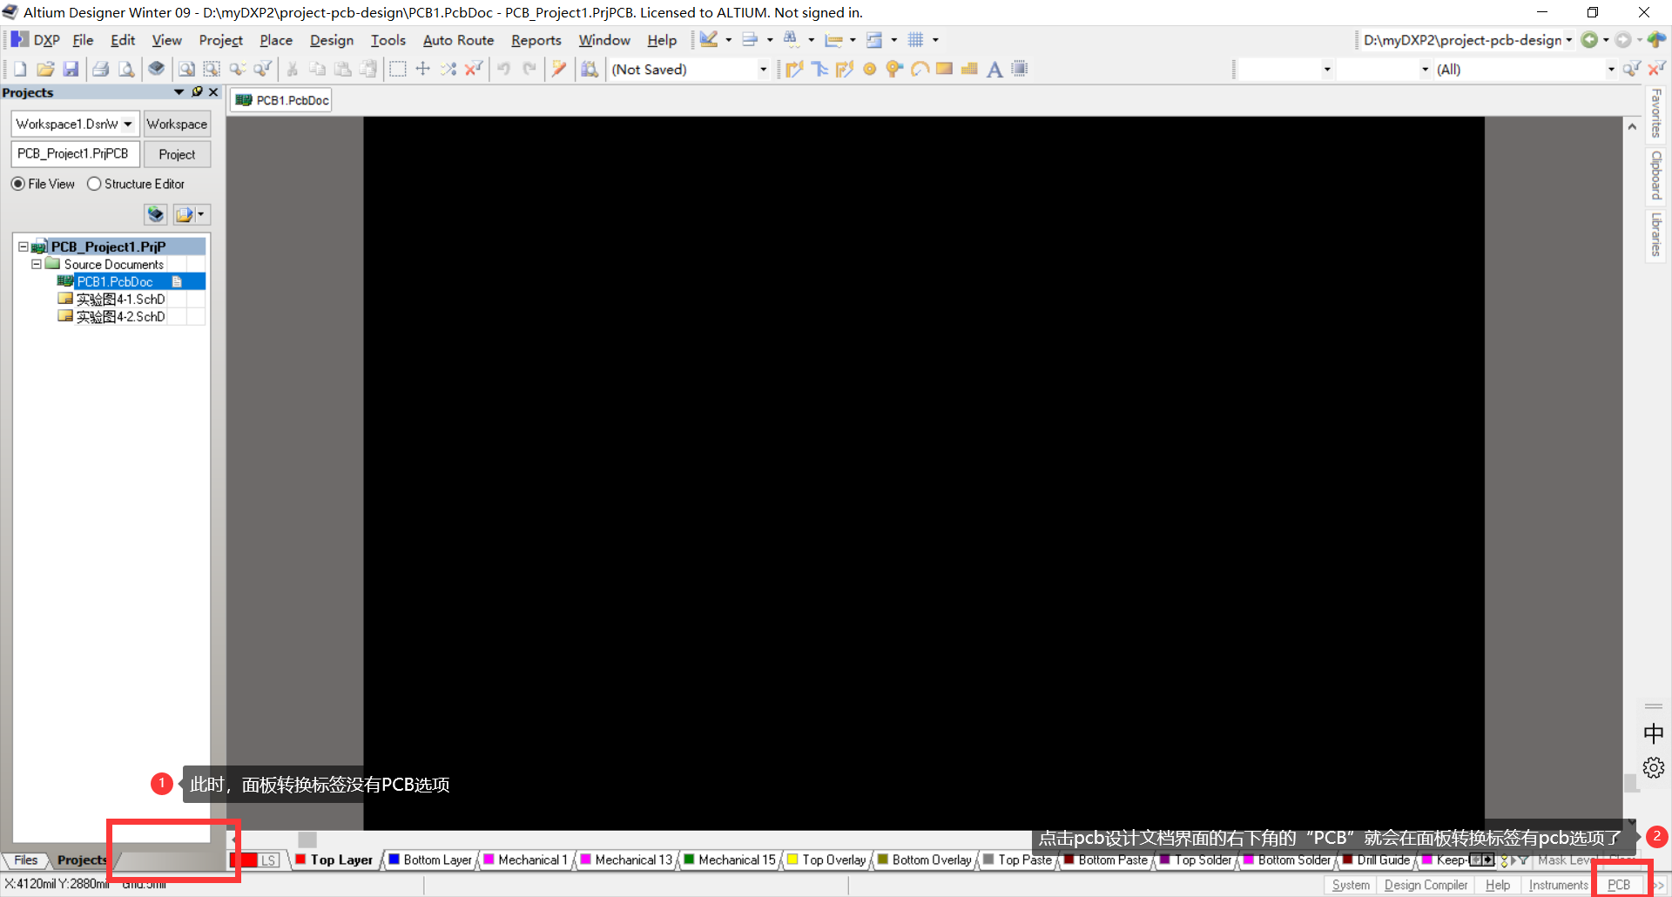
Task: Click the green Back navigation arrow
Action: pyautogui.click(x=1589, y=40)
